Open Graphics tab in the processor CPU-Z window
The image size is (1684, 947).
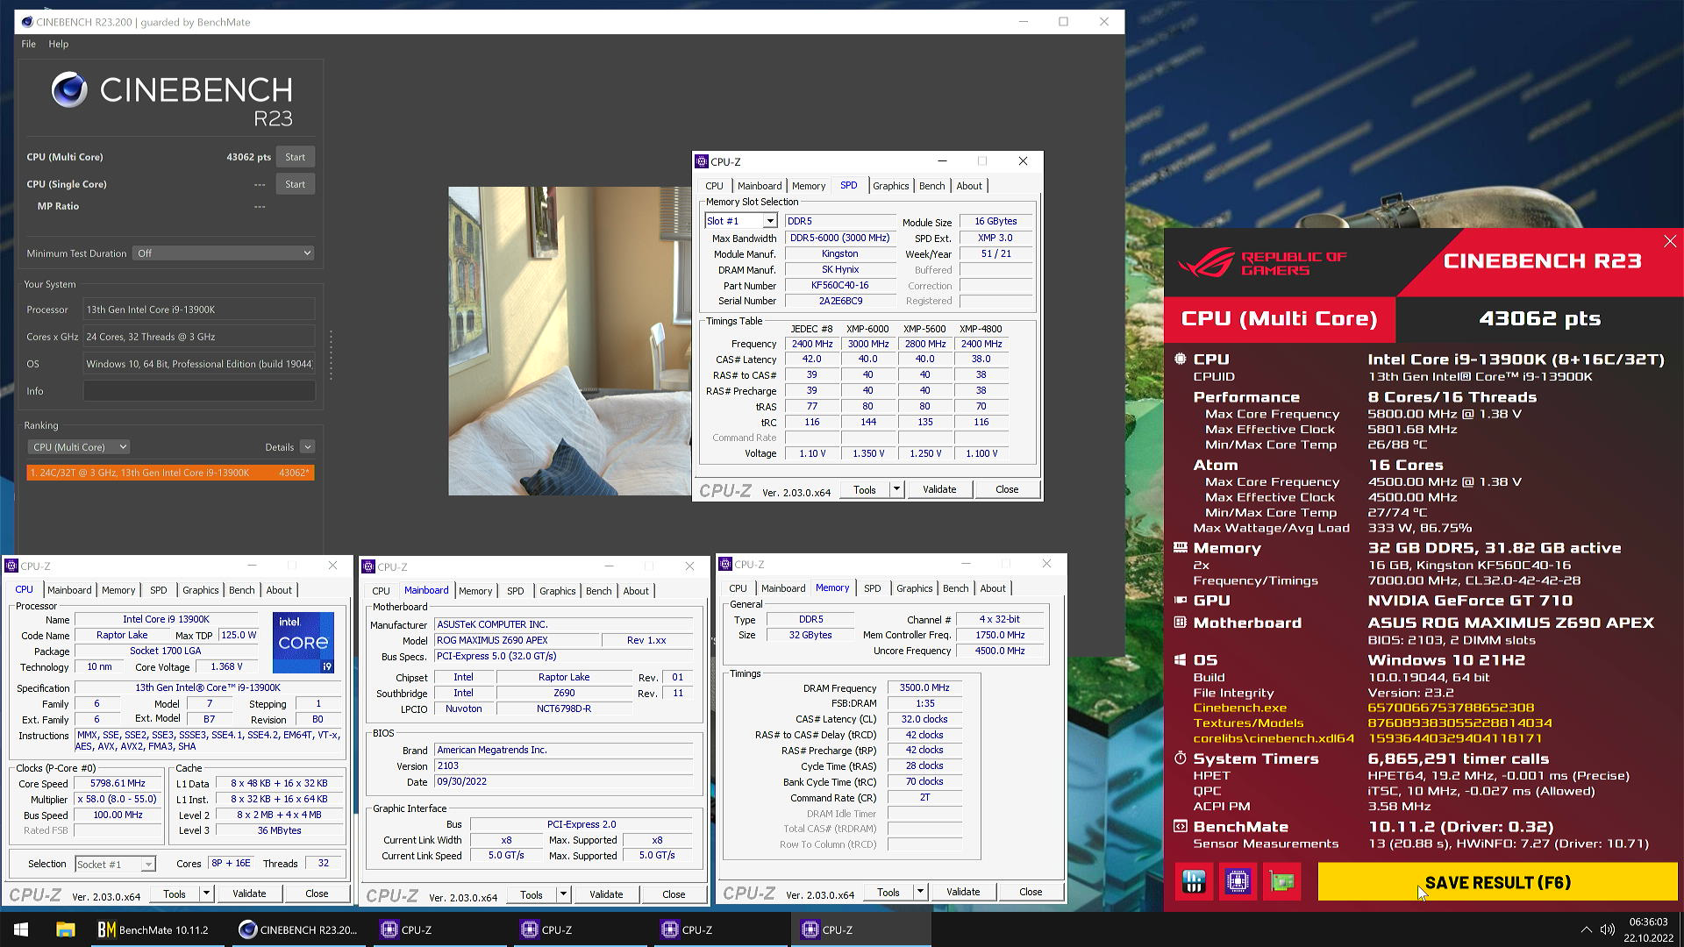(x=201, y=590)
